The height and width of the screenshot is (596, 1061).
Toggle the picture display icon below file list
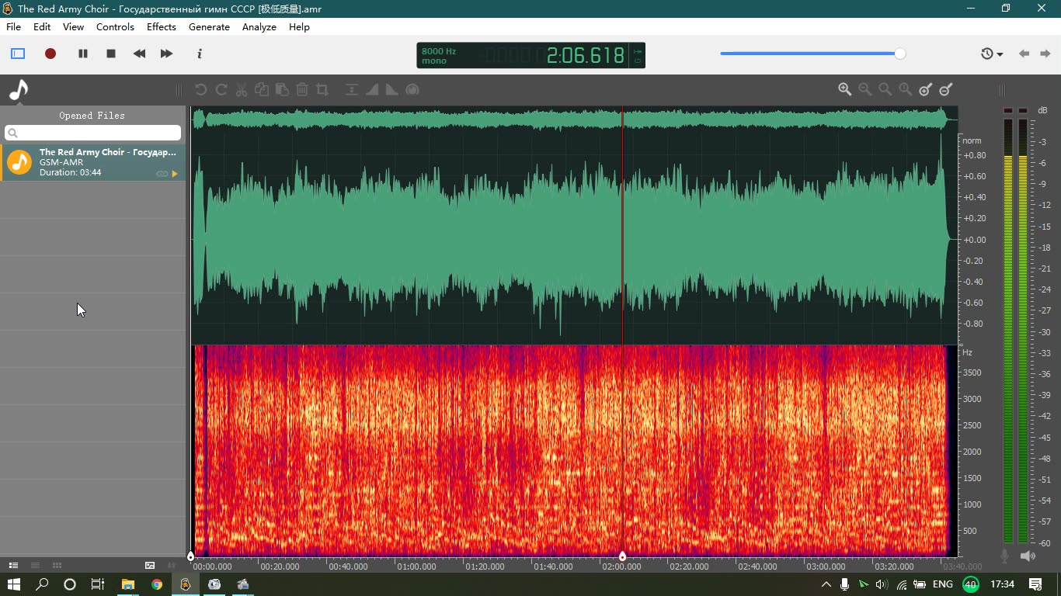coord(150,565)
